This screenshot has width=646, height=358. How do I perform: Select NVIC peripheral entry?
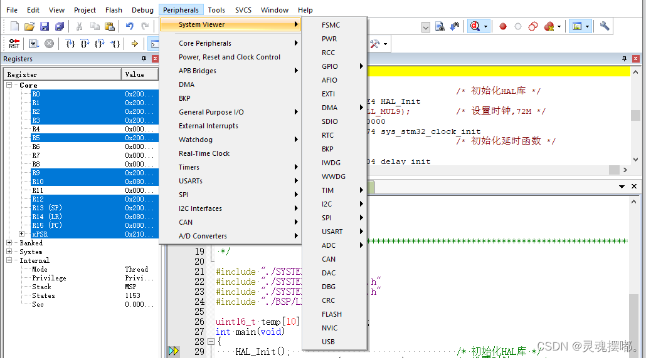point(334,328)
